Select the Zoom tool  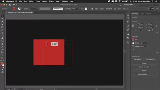pos(2,58)
